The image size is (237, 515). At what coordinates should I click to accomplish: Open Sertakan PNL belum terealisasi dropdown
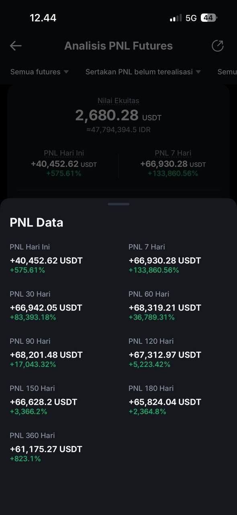point(143,72)
